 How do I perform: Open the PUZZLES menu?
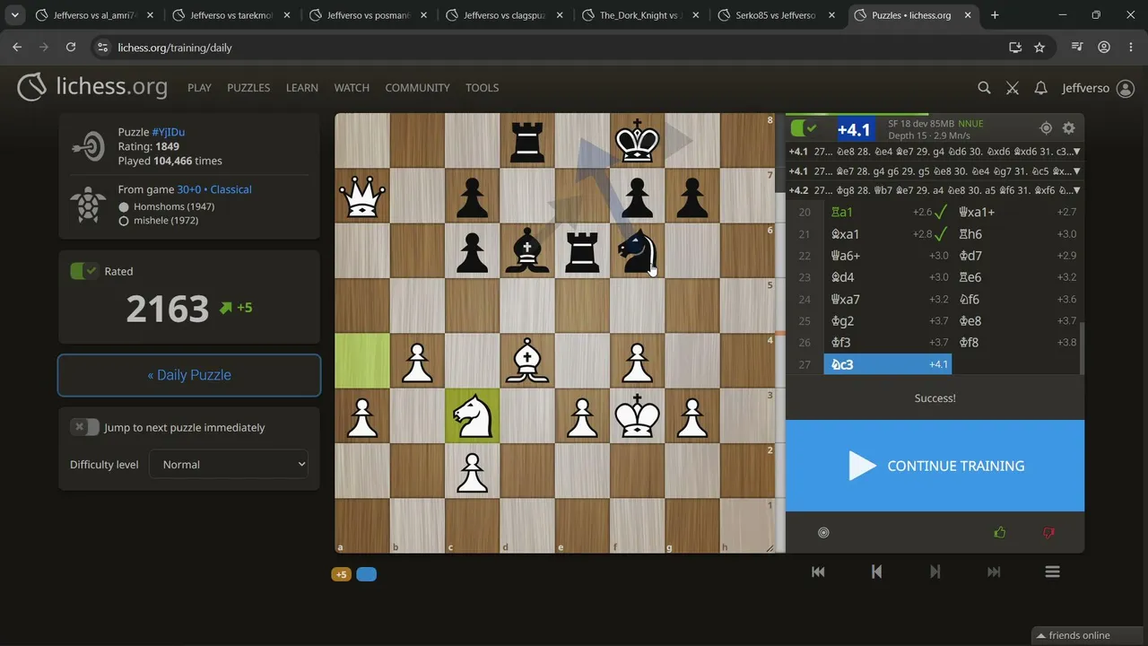(248, 88)
